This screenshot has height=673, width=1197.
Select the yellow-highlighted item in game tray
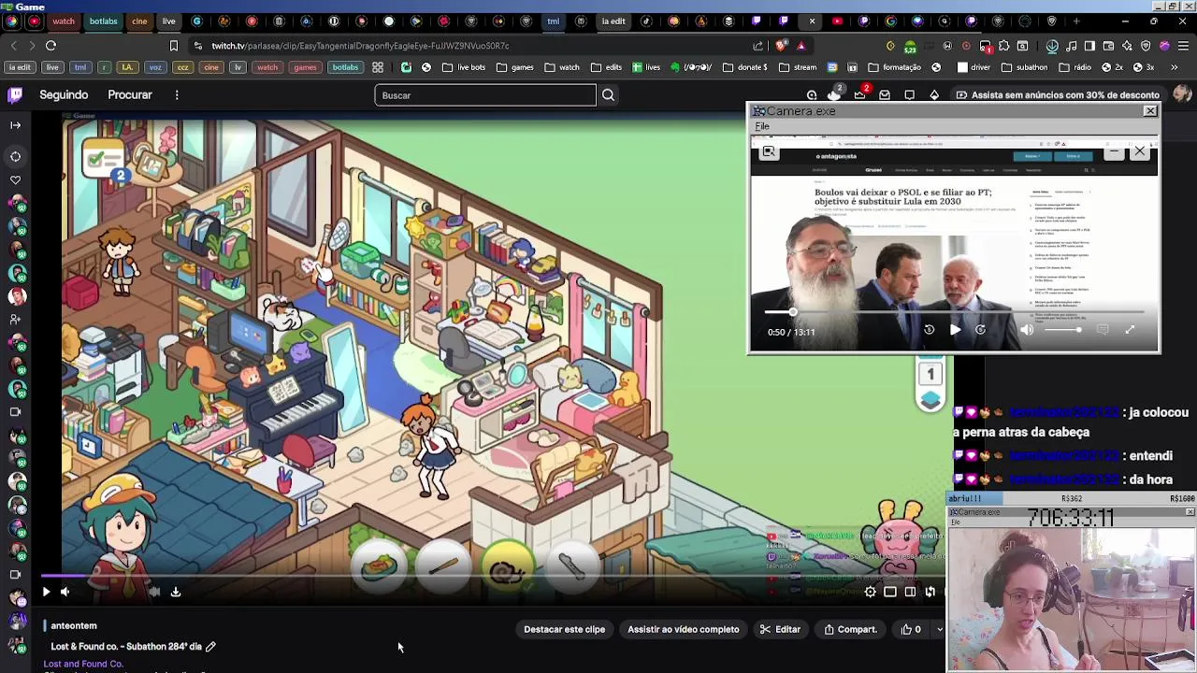[507, 566]
